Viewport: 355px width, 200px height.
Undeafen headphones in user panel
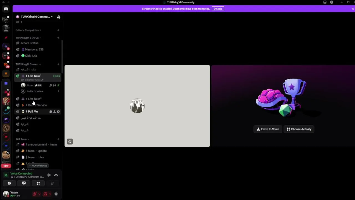tap(45, 194)
